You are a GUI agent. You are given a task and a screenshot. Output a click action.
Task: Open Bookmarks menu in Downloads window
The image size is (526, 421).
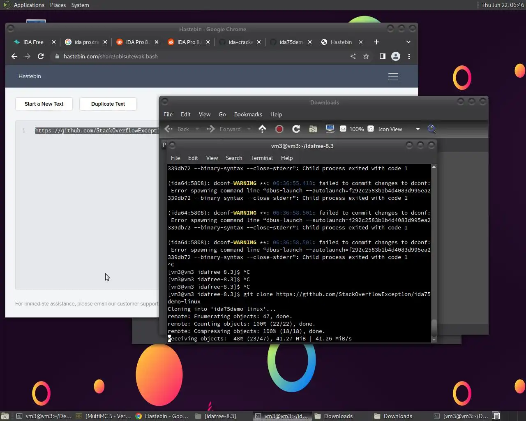pos(248,114)
